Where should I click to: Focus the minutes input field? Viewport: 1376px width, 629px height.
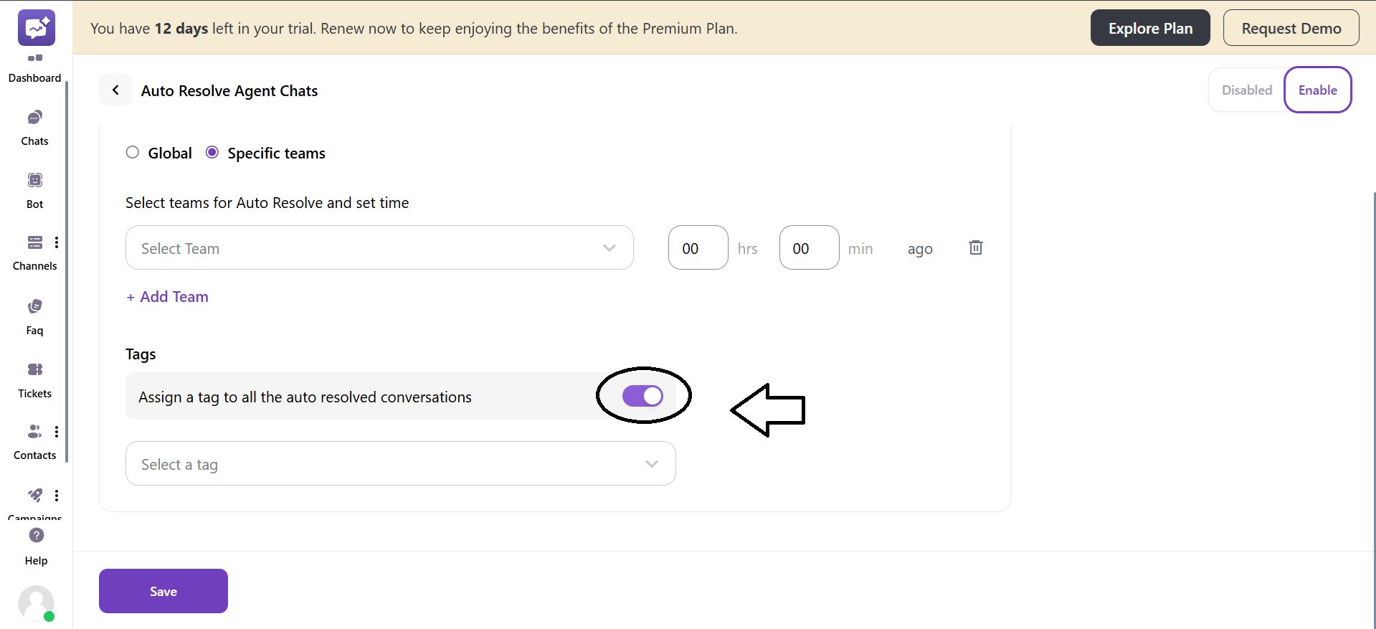click(x=810, y=247)
